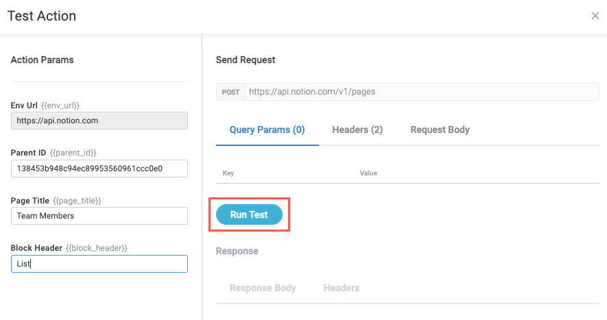Click the {{env_url}} variable label
Viewport: 607px width, 320px height.
tap(61, 106)
